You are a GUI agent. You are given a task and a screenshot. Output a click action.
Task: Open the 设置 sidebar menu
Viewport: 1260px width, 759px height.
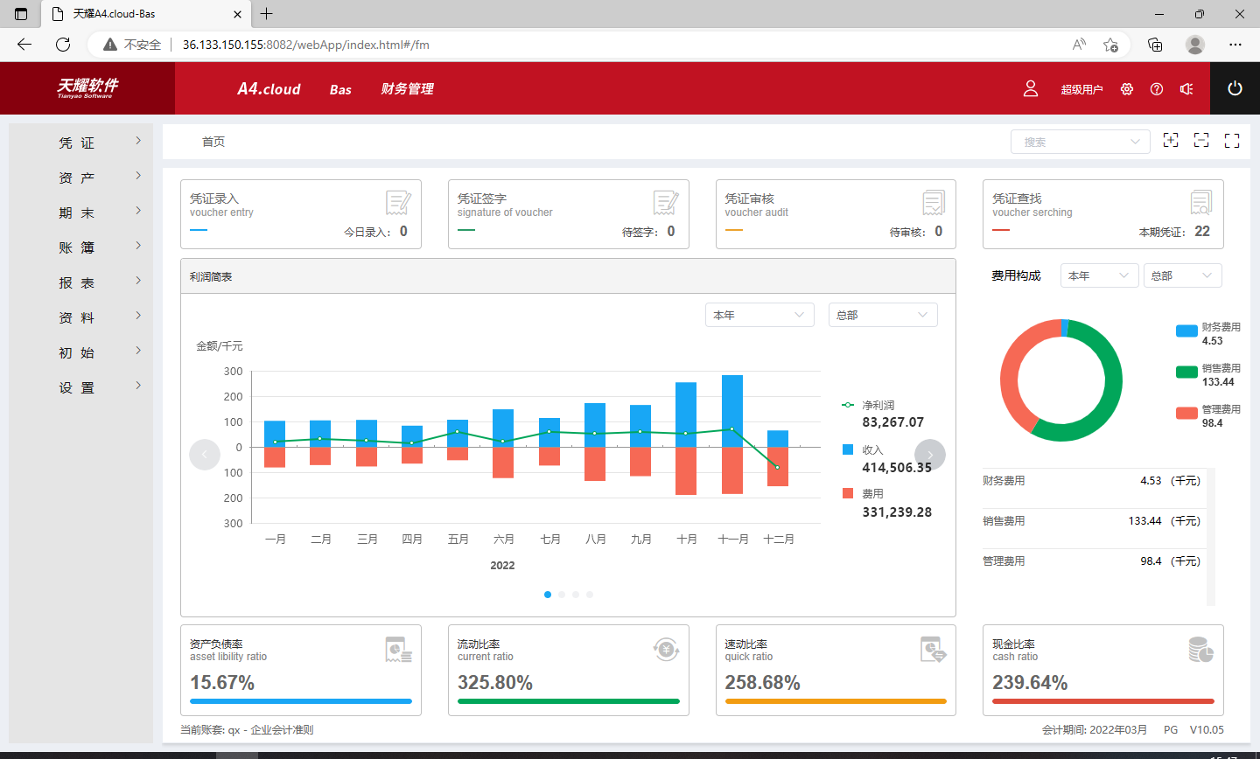click(80, 387)
